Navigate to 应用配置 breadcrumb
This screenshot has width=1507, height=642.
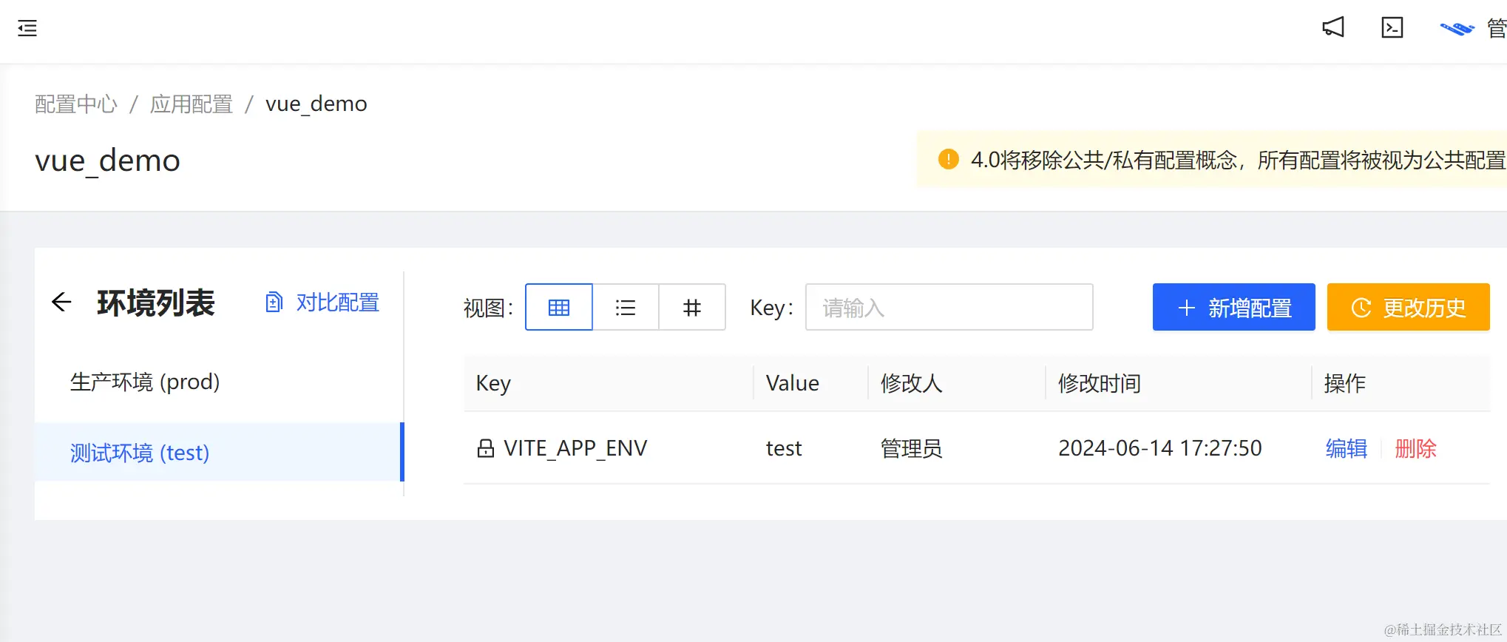[192, 104]
